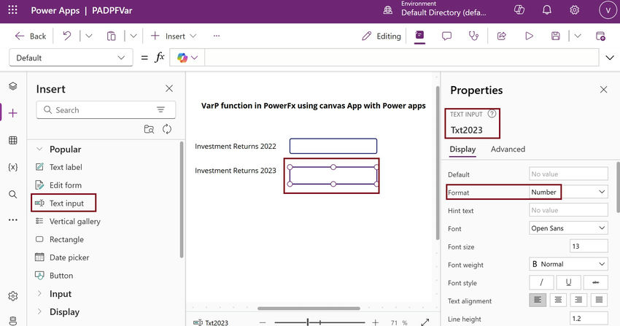This screenshot has width=620, height=326.
Task: Click the Editing mode button
Action: point(381,36)
